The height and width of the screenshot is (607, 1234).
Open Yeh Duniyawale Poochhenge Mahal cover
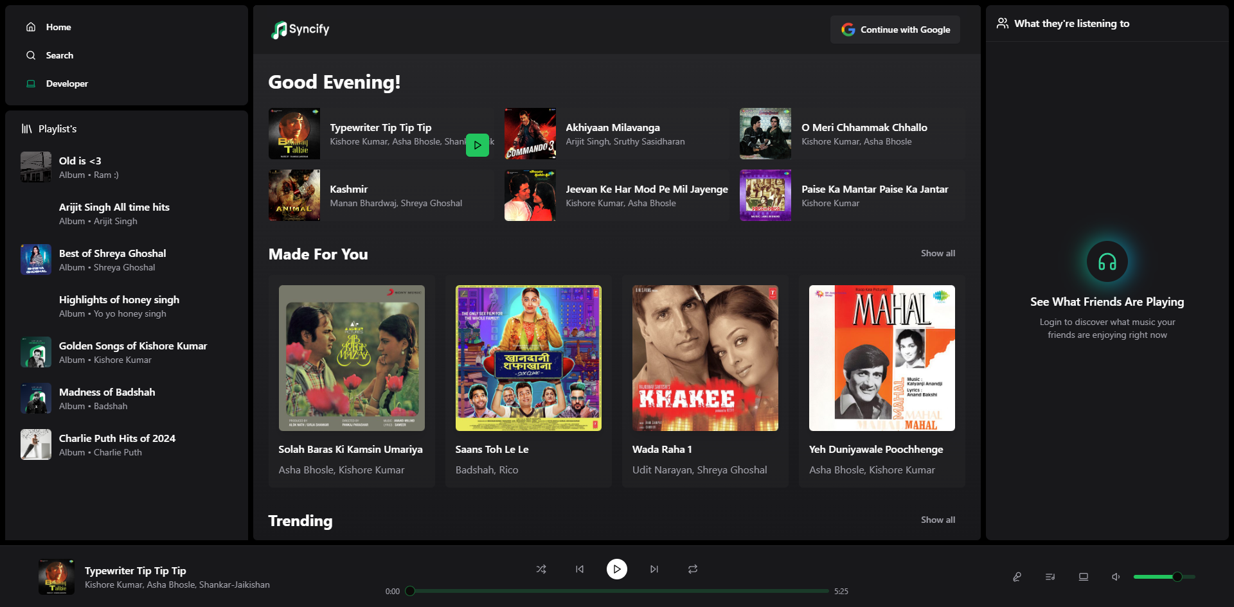point(882,358)
